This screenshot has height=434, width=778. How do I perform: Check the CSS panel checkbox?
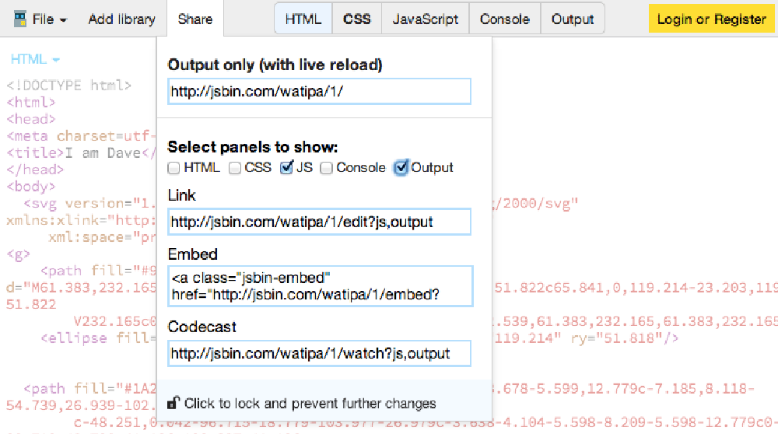coord(235,167)
